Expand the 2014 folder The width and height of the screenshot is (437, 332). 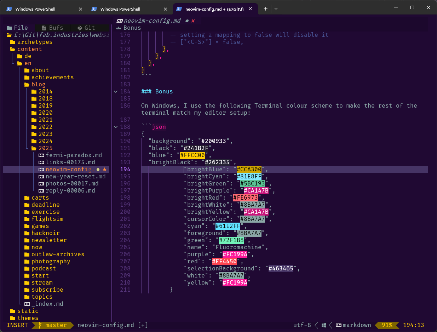pyautogui.click(x=42, y=91)
